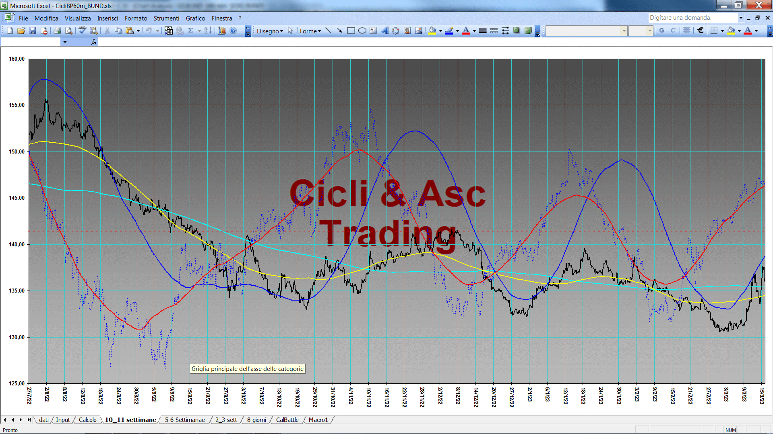Launch the chart wizard
This screenshot has height=434, width=773.
(x=222, y=31)
